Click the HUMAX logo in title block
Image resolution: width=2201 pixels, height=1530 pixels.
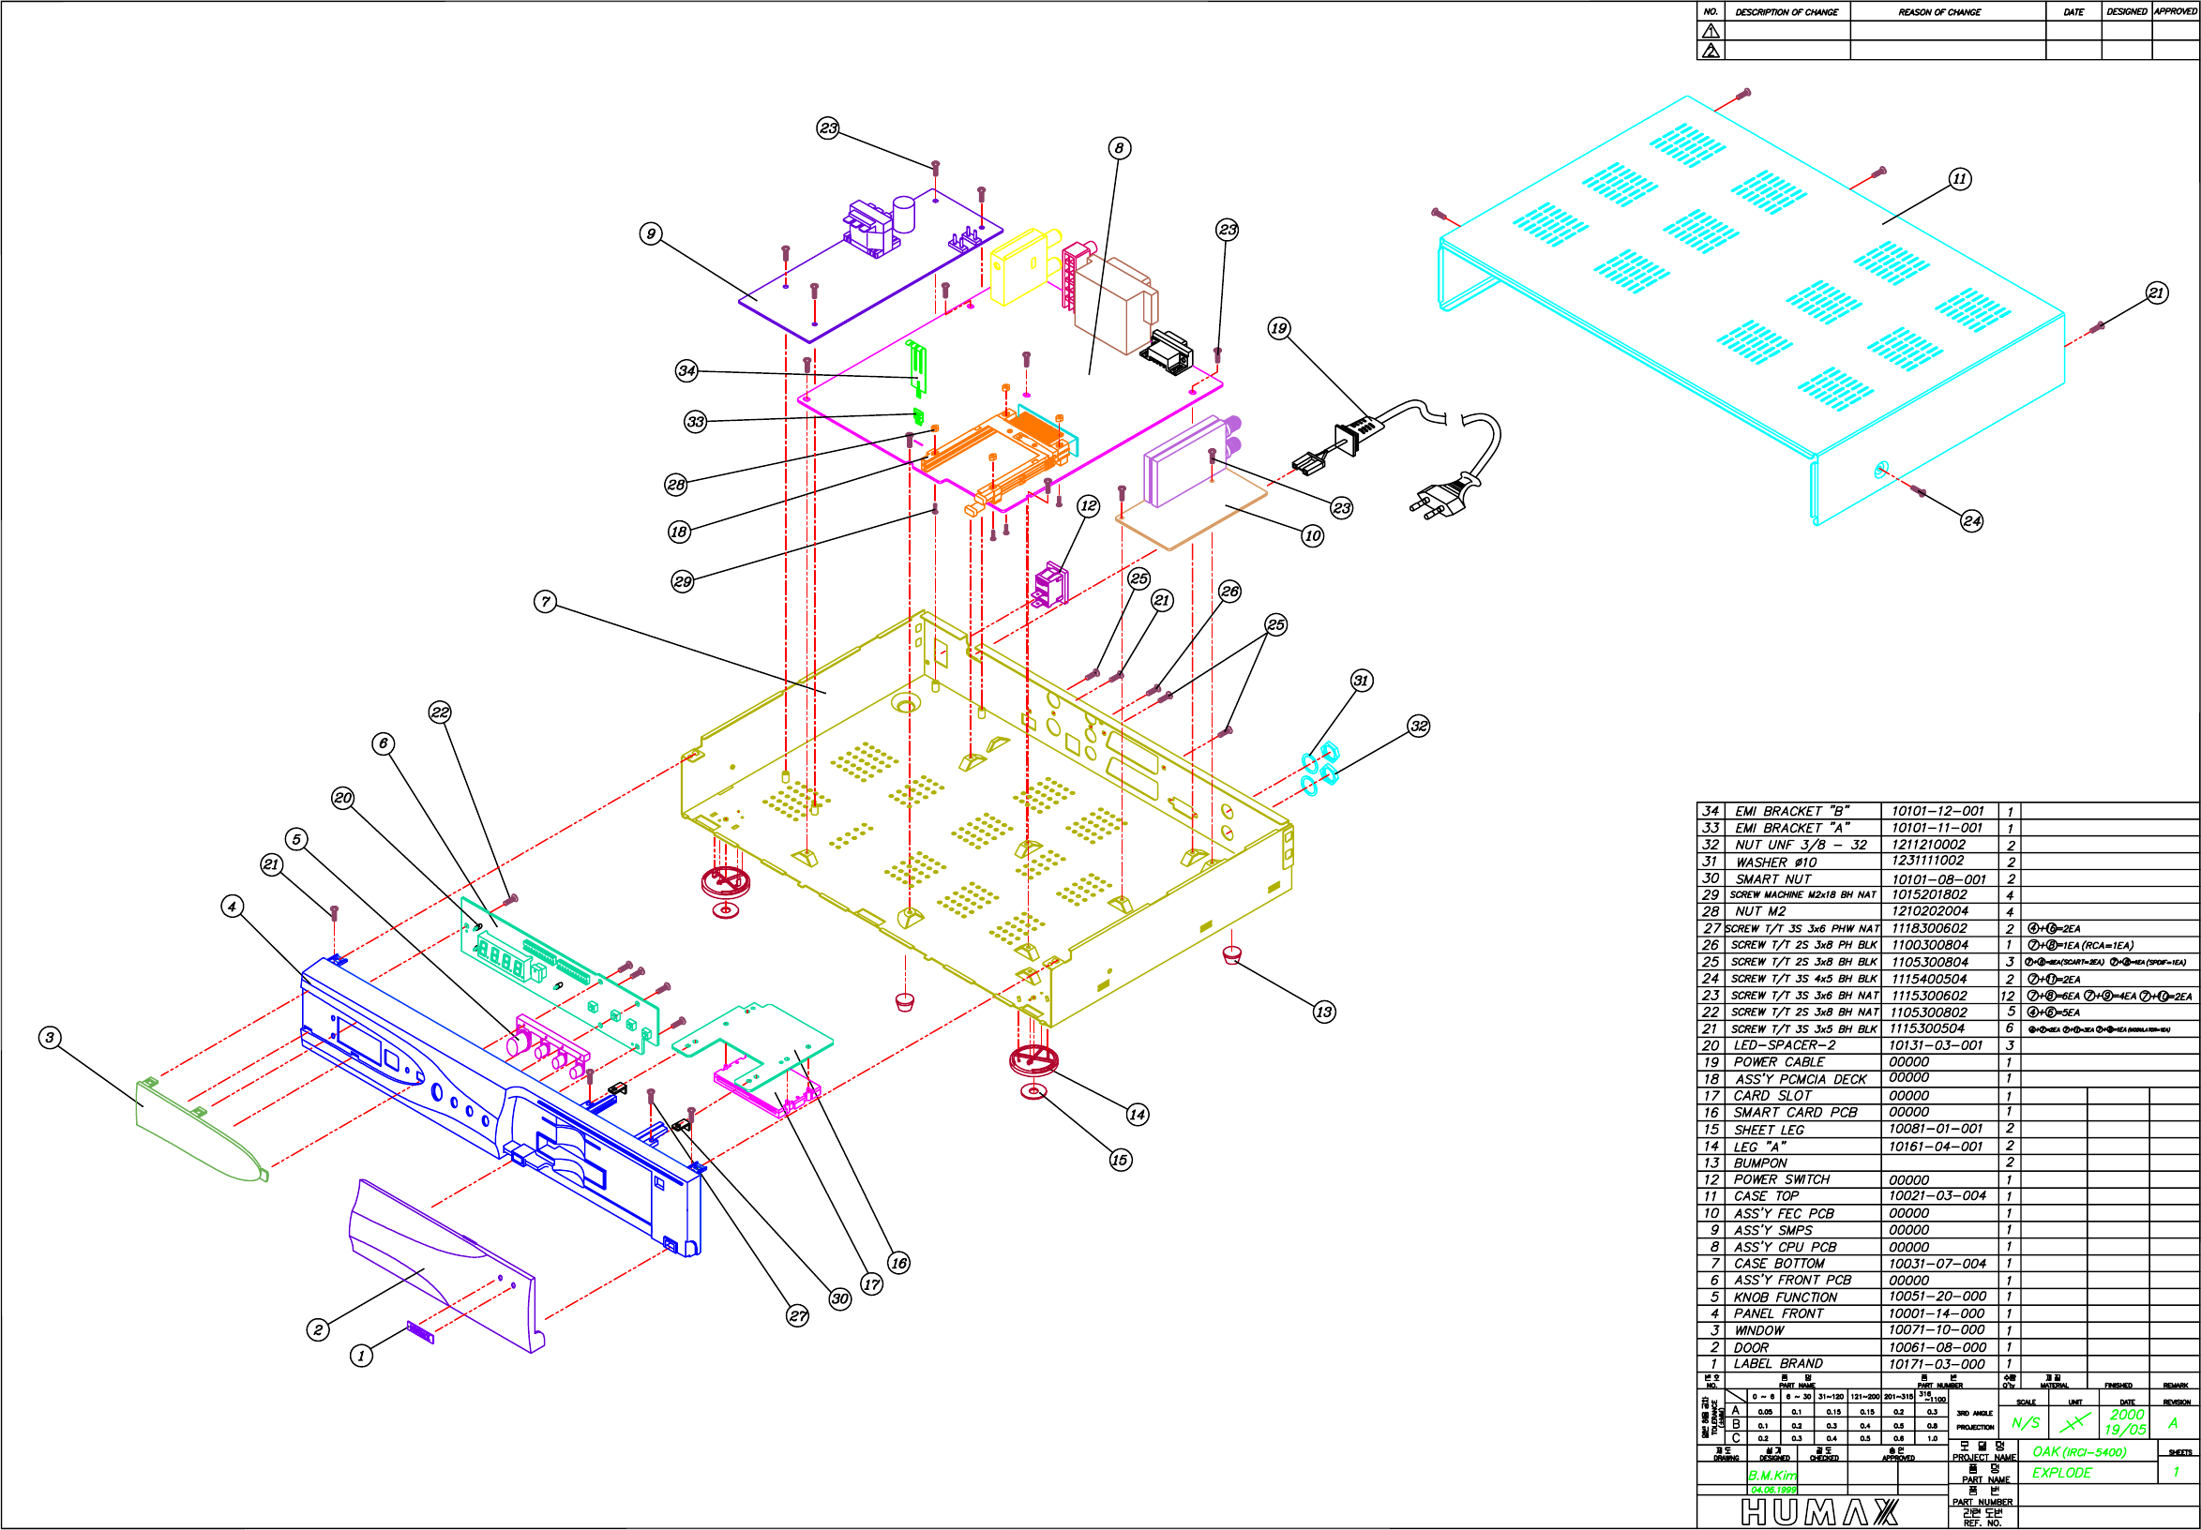coord(1818,1513)
